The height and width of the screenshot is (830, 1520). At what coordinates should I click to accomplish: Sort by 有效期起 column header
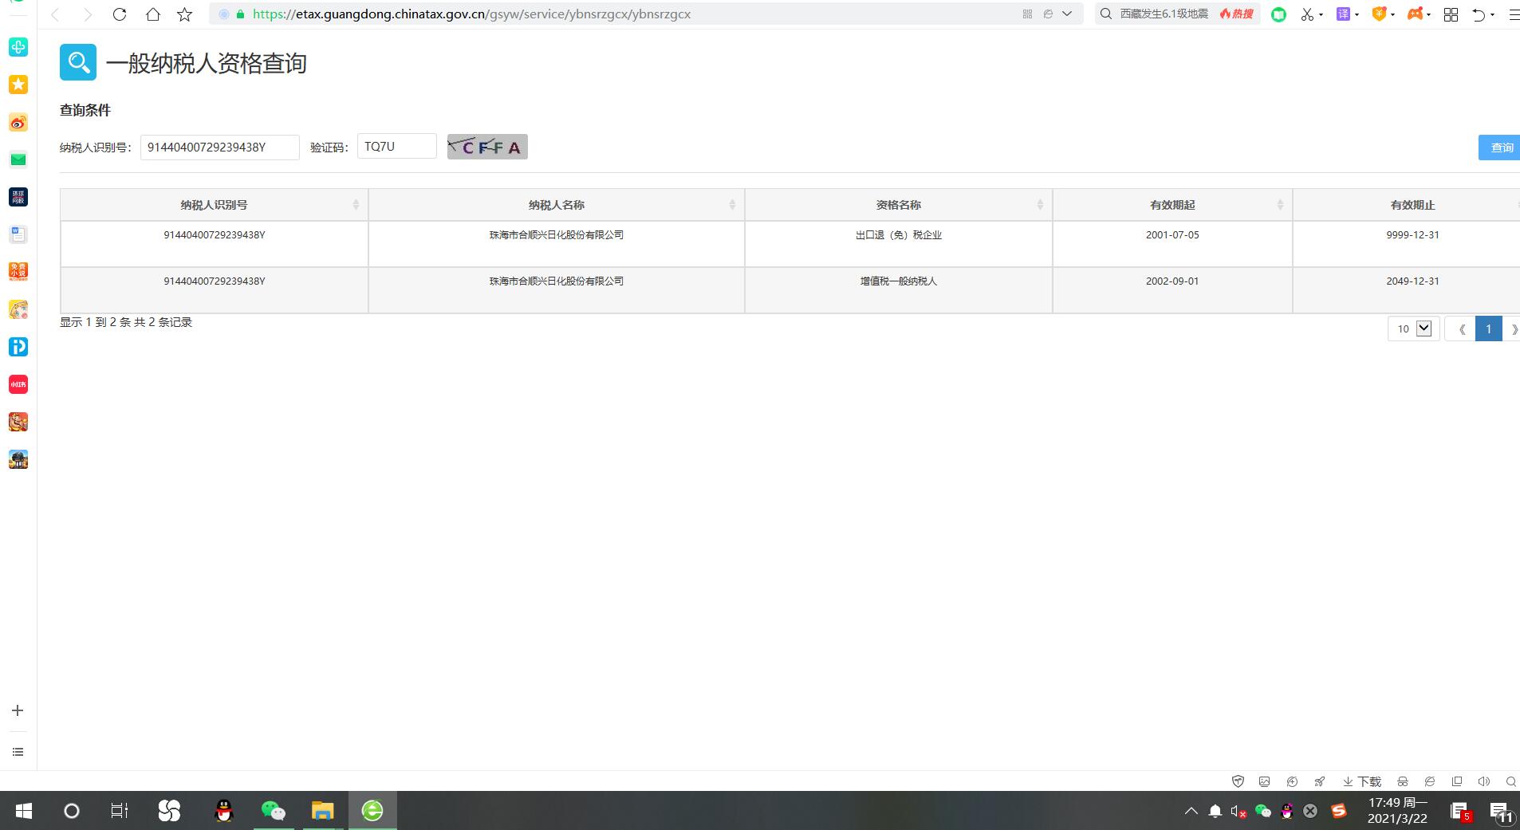pyautogui.click(x=1172, y=205)
